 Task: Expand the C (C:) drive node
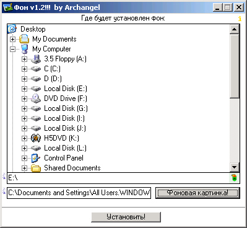coord(24,69)
